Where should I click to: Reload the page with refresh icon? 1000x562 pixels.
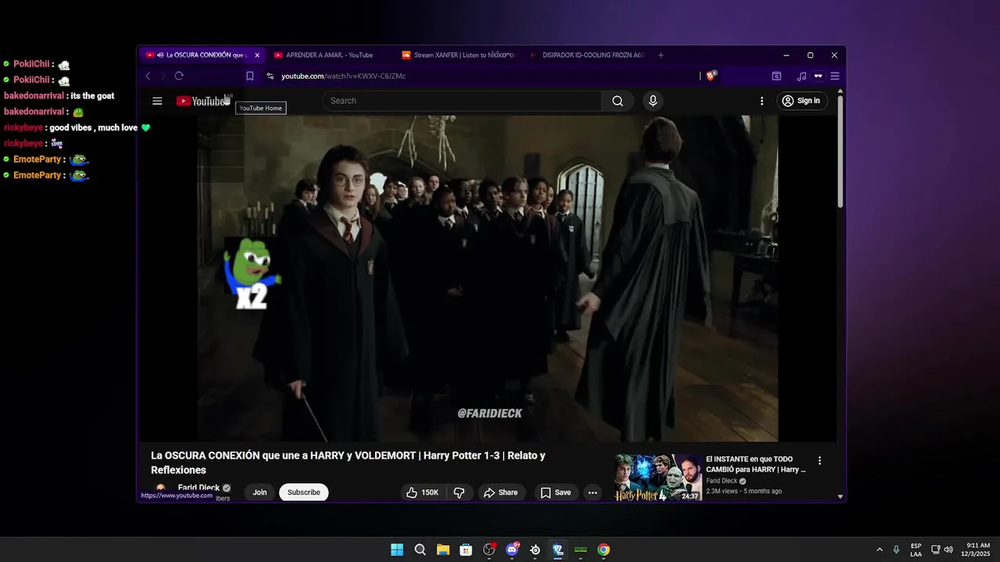tap(179, 76)
